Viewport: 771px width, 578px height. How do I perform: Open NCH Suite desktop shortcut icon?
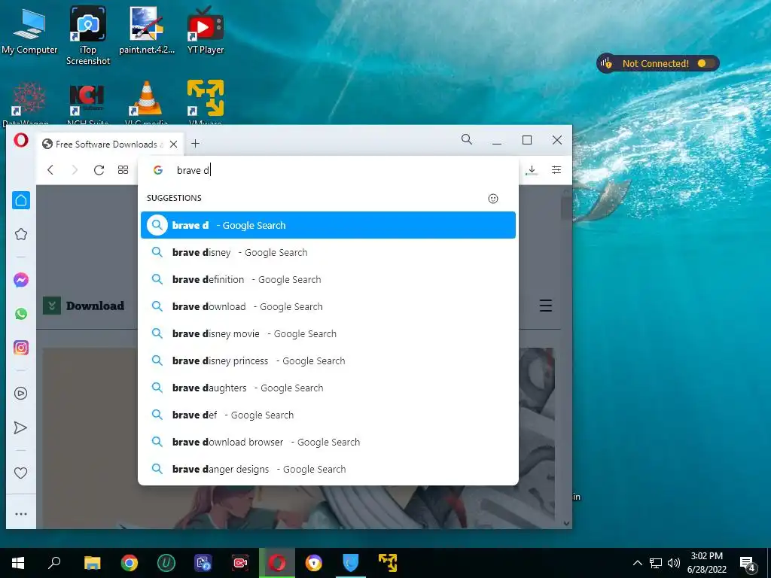(87, 99)
